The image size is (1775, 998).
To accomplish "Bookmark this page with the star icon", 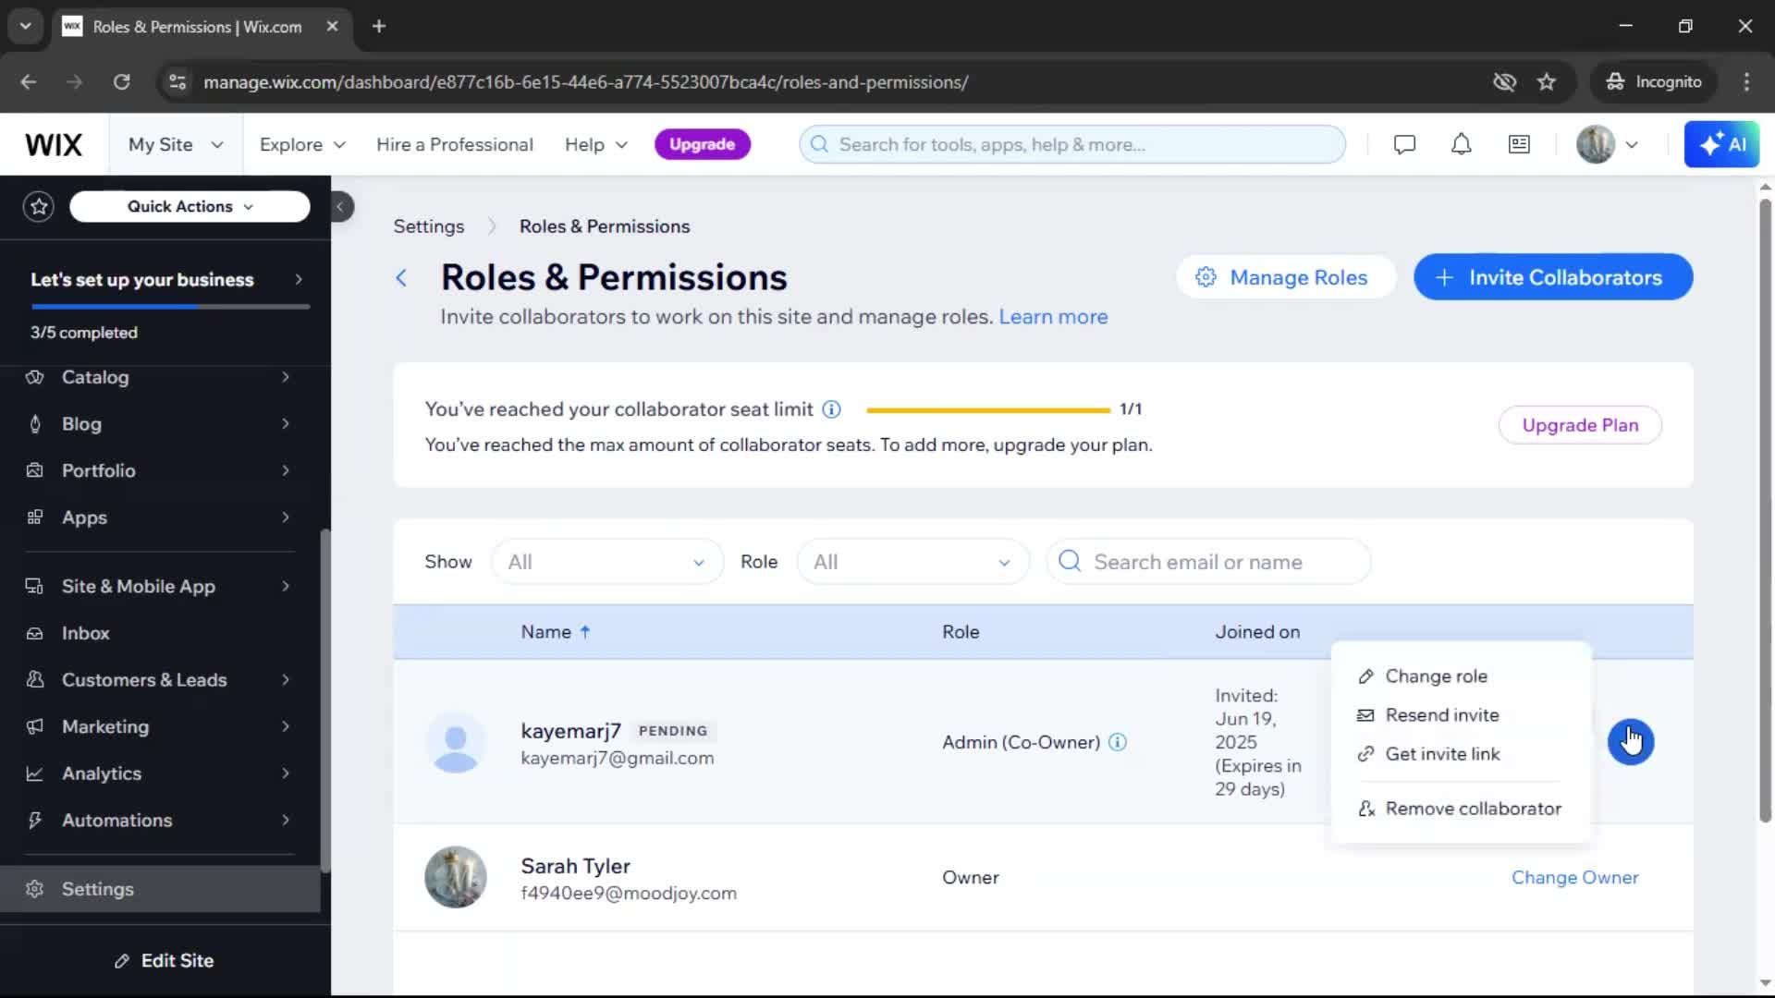I will tap(1547, 82).
